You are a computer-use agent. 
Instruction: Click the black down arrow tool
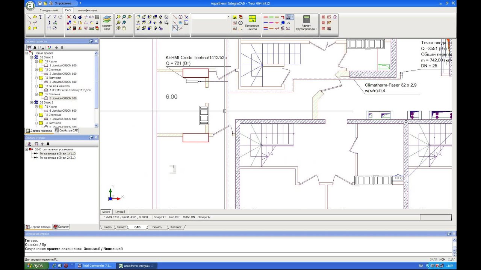click(97, 22)
